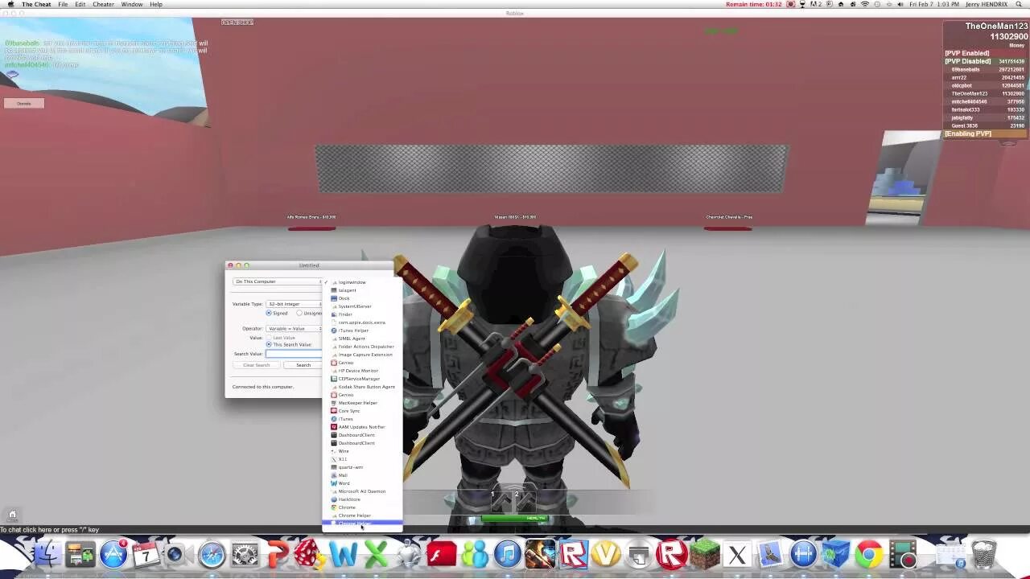Open Finder from the Dock
This screenshot has width=1030, height=579.
pyautogui.click(x=46, y=555)
